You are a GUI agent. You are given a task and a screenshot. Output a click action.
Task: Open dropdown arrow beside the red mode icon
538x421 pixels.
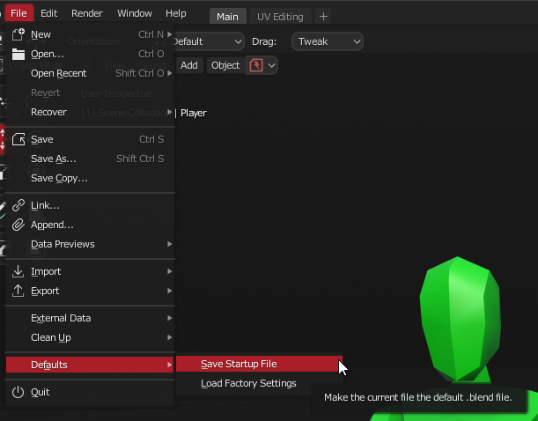click(271, 65)
